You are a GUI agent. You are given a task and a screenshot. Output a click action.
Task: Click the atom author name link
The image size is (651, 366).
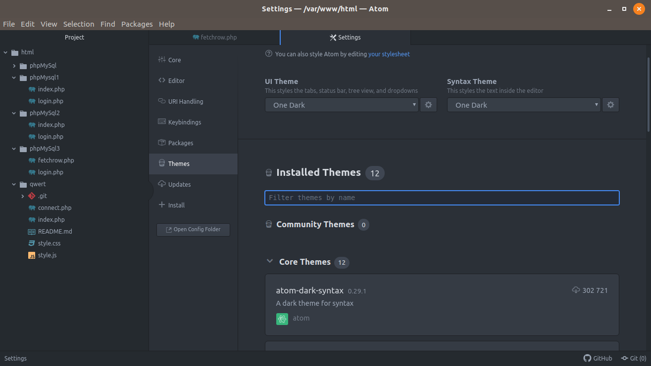[x=301, y=318]
